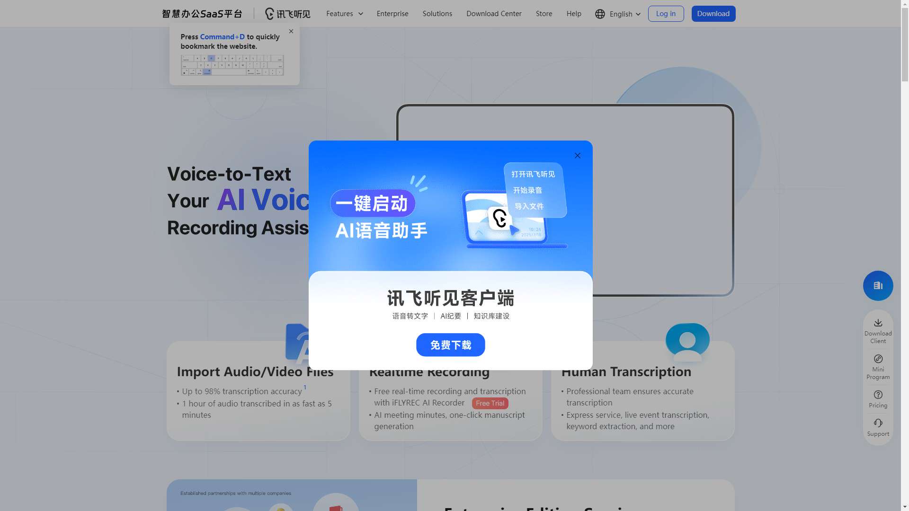Click the Free Trial badge
The height and width of the screenshot is (511, 909).
(490, 403)
